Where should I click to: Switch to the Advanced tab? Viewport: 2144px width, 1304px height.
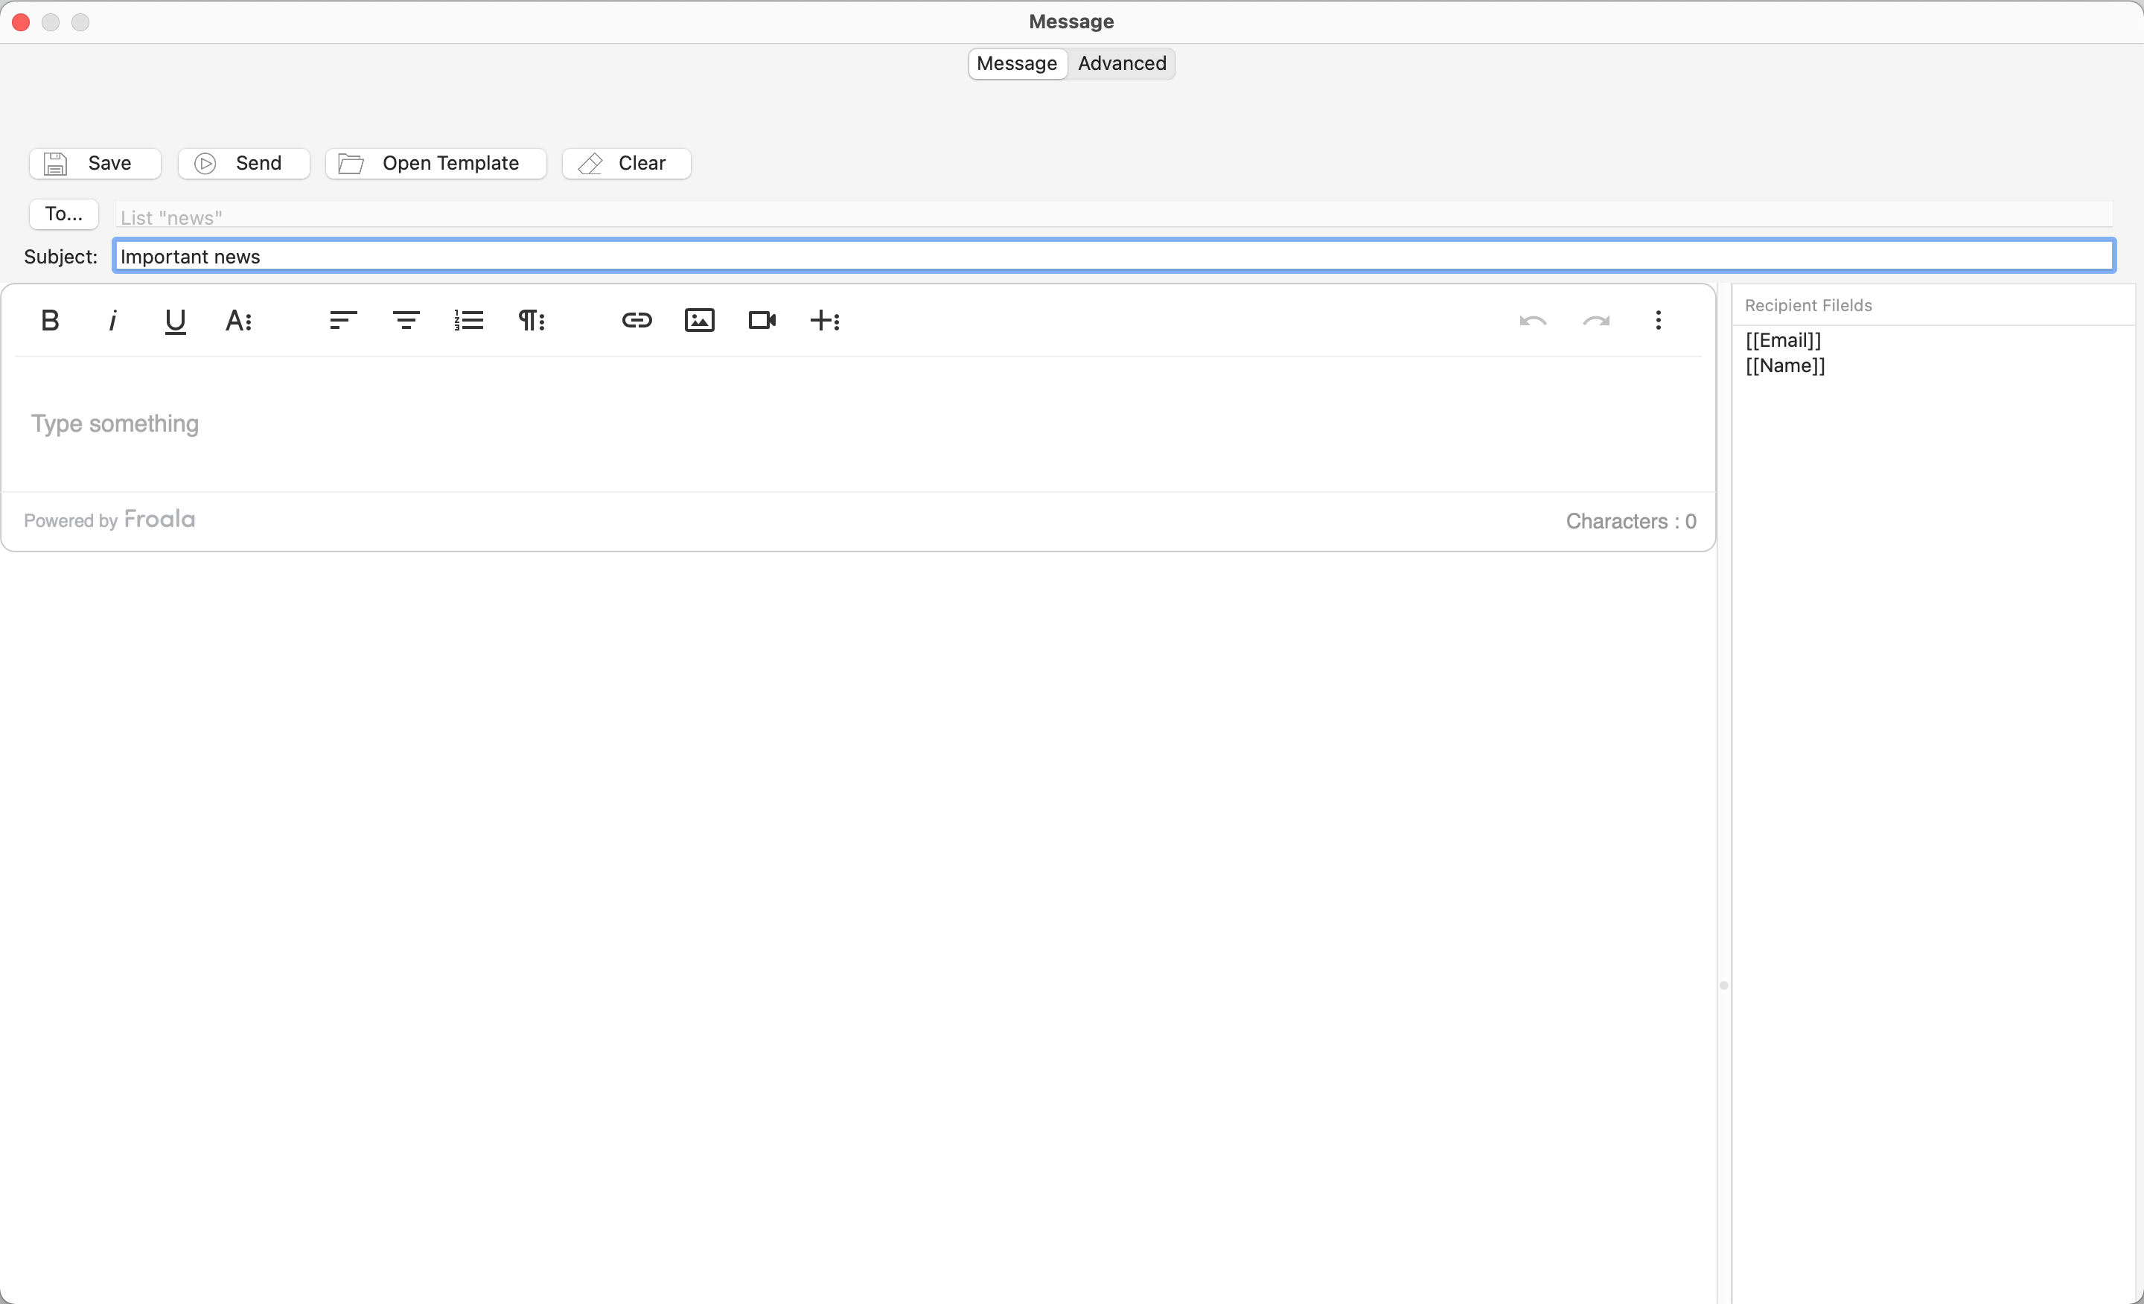(x=1122, y=63)
